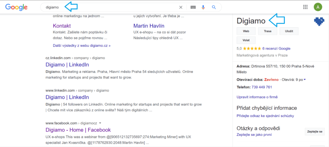Click the Trasa button
The width and height of the screenshot is (329, 147).
268,31
